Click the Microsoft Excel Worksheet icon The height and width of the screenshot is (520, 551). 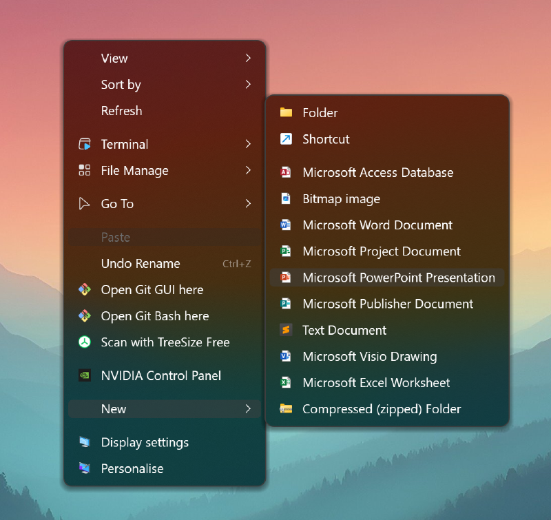(x=286, y=383)
